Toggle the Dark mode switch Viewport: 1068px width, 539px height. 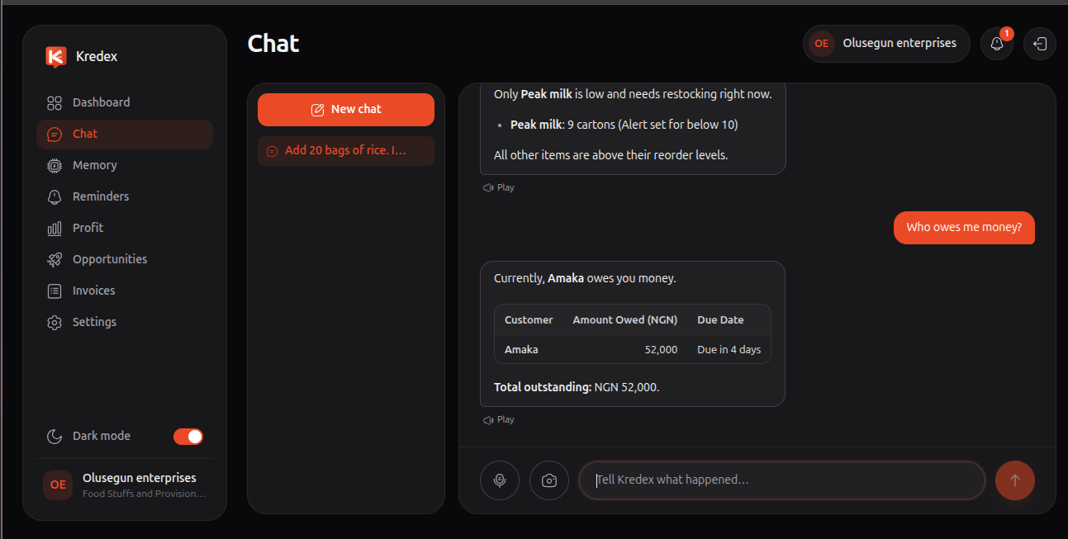pos(188,437)
